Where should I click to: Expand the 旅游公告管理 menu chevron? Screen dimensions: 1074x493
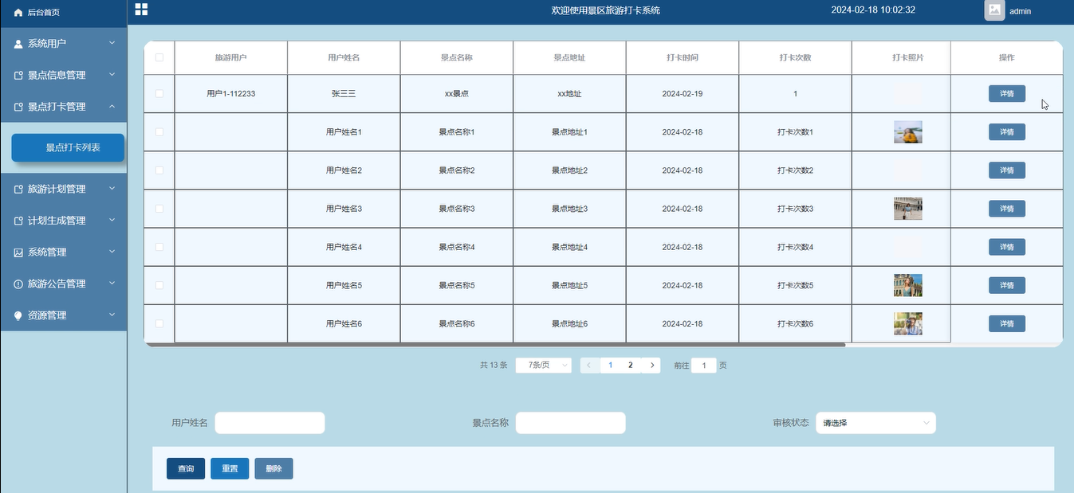pos(112,284)
